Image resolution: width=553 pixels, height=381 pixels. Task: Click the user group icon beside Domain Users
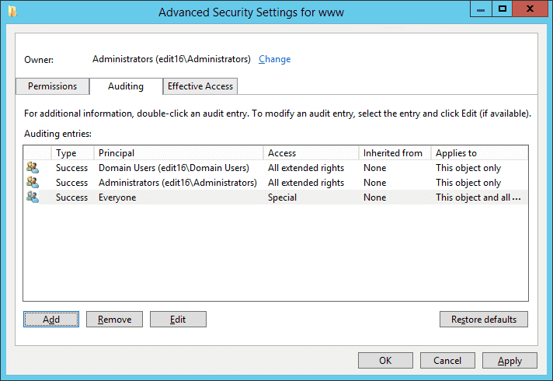coord(33,167)
